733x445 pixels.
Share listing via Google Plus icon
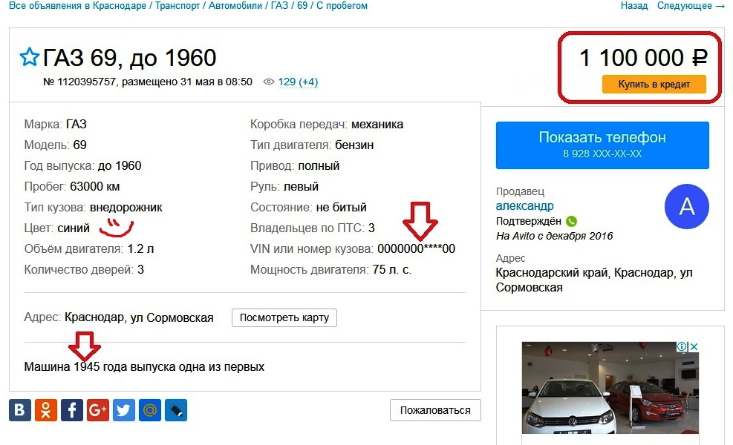98,410
